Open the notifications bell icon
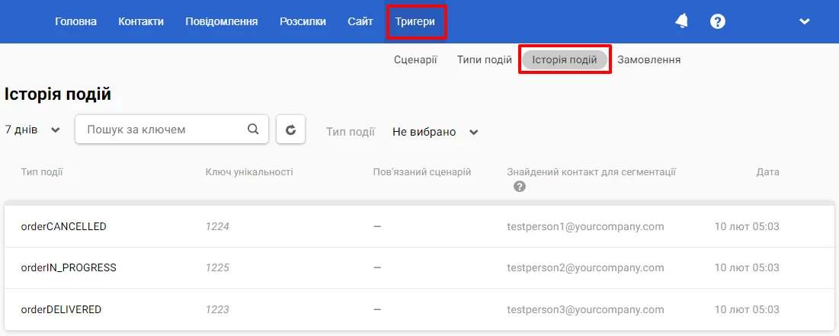 tap(682, 21)
